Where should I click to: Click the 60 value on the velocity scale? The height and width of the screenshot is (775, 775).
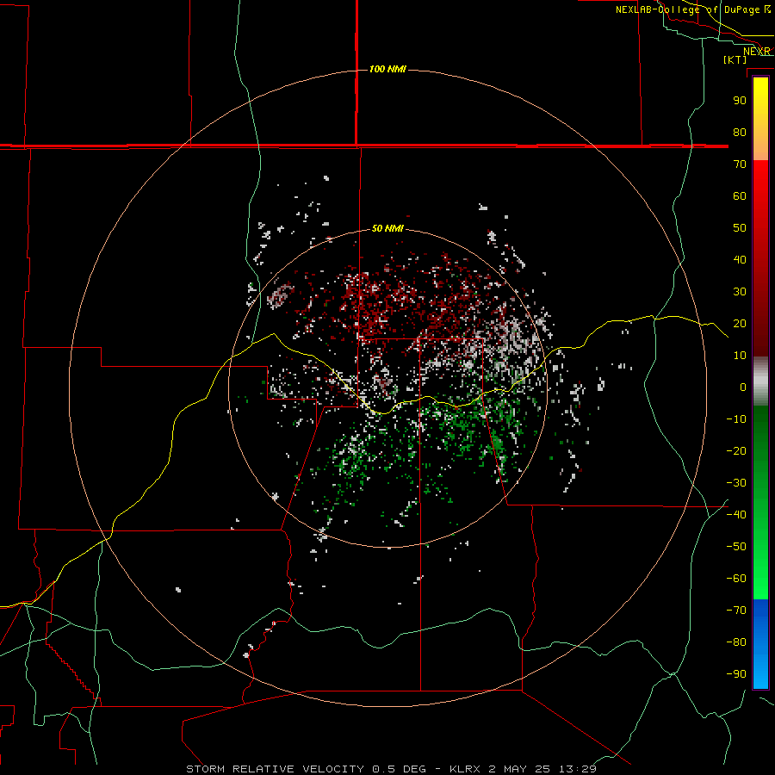[x=740, y=195]
